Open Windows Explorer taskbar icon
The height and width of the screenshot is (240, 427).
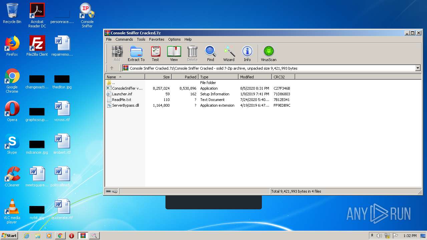click(x=38, y=236)
